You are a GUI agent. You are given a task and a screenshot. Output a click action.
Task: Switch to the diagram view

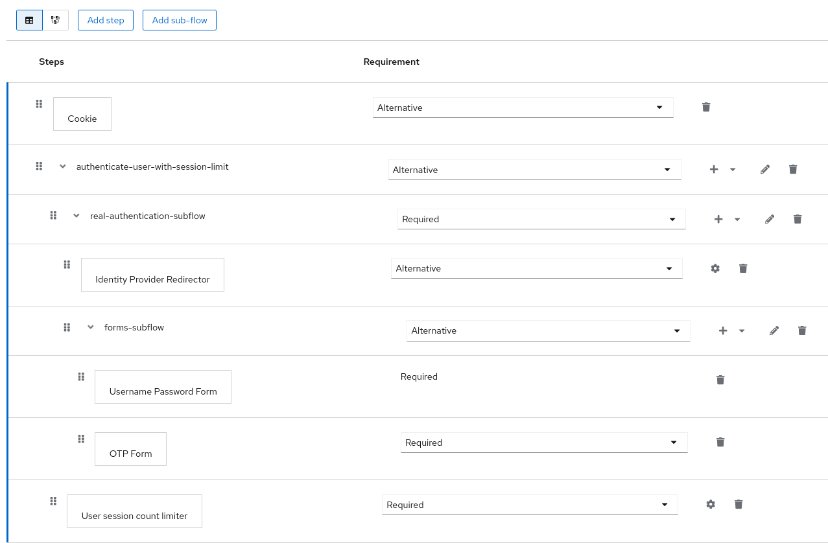(x=56, y=20)
